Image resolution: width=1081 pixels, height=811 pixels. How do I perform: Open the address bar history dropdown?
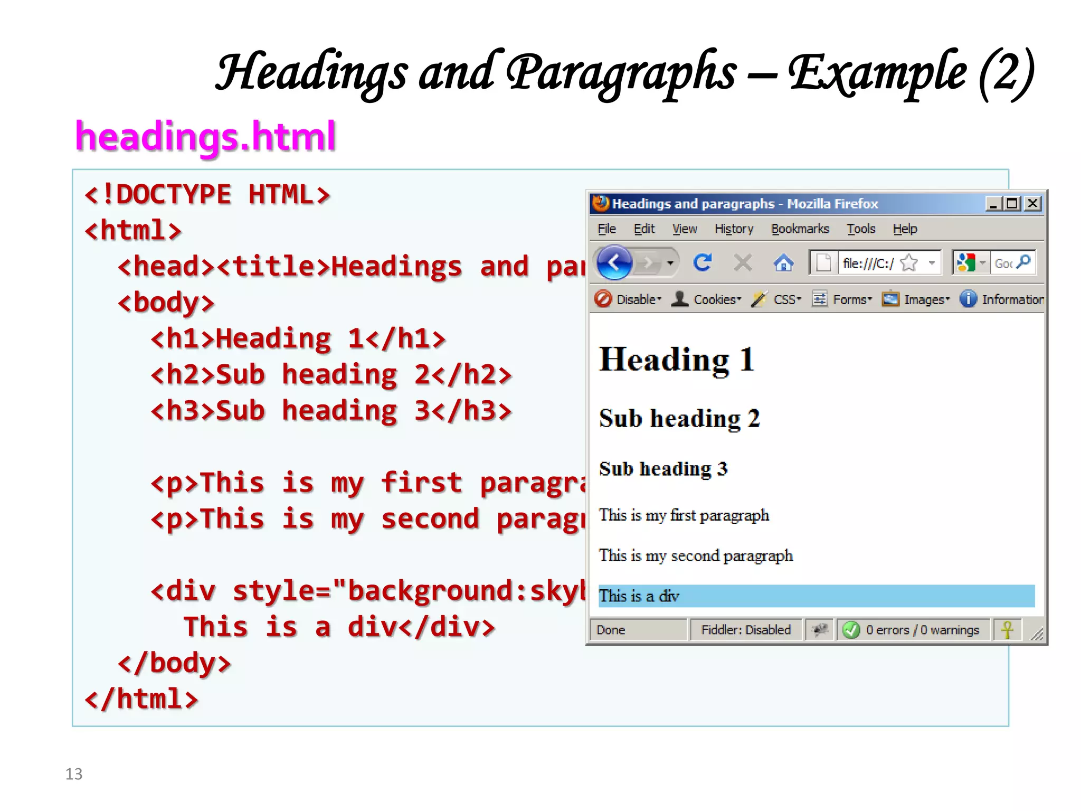pyautogui.click(x=932, y=262)
